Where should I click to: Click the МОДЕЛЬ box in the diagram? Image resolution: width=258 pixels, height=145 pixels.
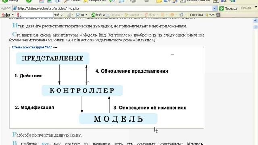point(118,119)
